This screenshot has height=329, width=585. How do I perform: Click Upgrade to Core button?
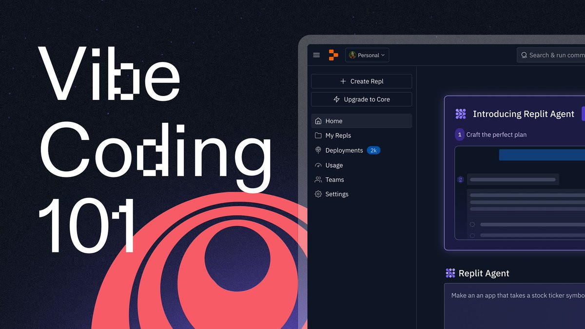[x=361, y=99]
